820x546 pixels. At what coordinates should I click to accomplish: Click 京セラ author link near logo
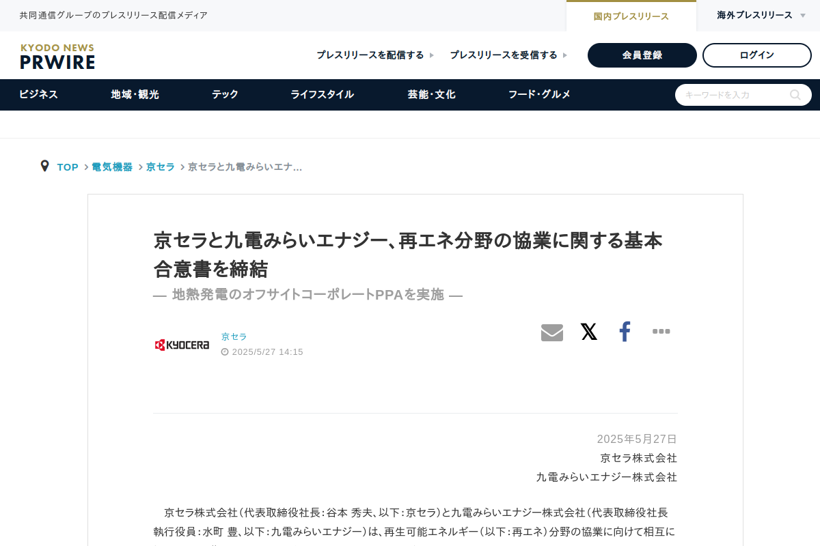[x=234, y=336]
